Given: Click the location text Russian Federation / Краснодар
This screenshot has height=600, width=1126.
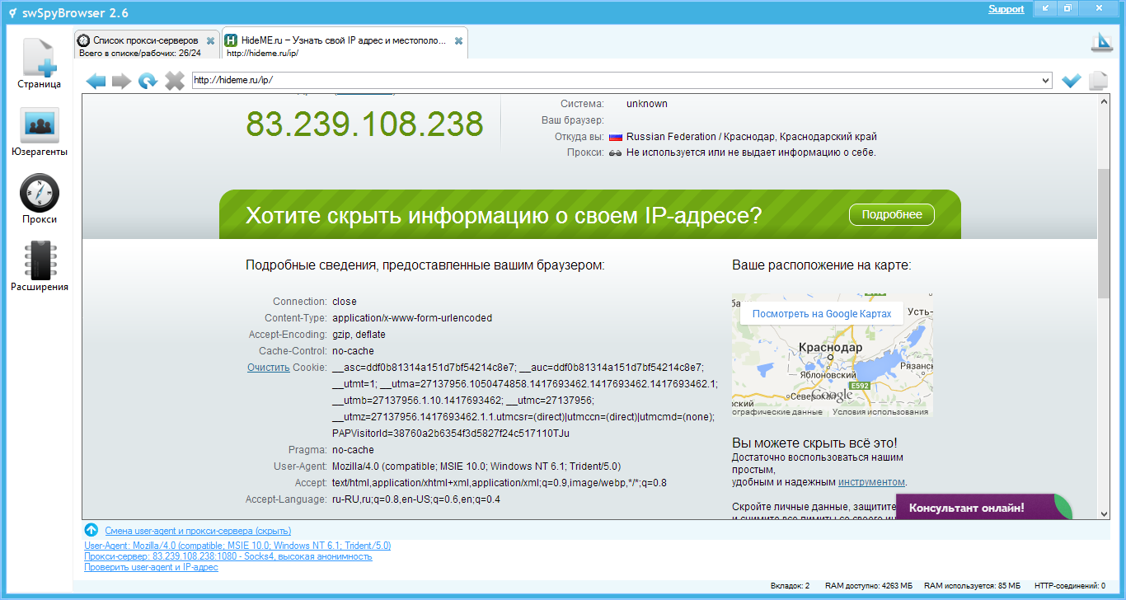Looking at the screenshot, I should click(x=752, y=137).
